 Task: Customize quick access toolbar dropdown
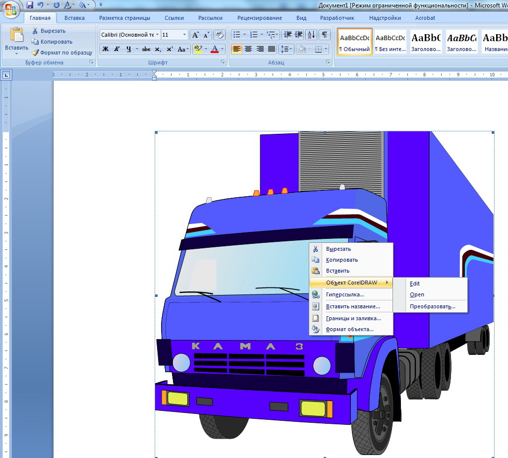coord(101,5)
